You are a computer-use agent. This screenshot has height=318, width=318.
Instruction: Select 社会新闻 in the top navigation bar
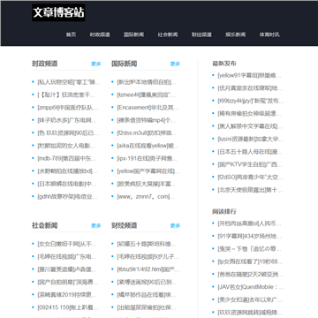[168, 34]
